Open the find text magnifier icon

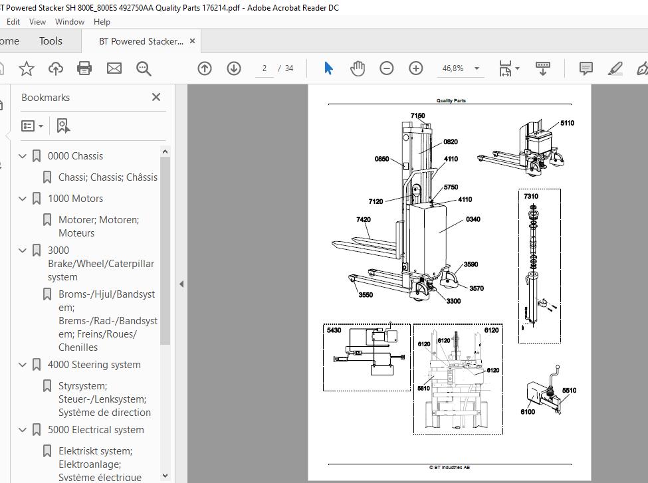coord(144,68)
